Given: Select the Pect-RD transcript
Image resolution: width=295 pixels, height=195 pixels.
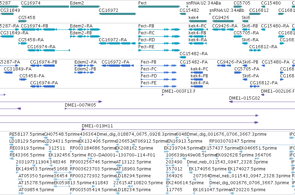Looking at the screenshot, I should click(159, 43).
